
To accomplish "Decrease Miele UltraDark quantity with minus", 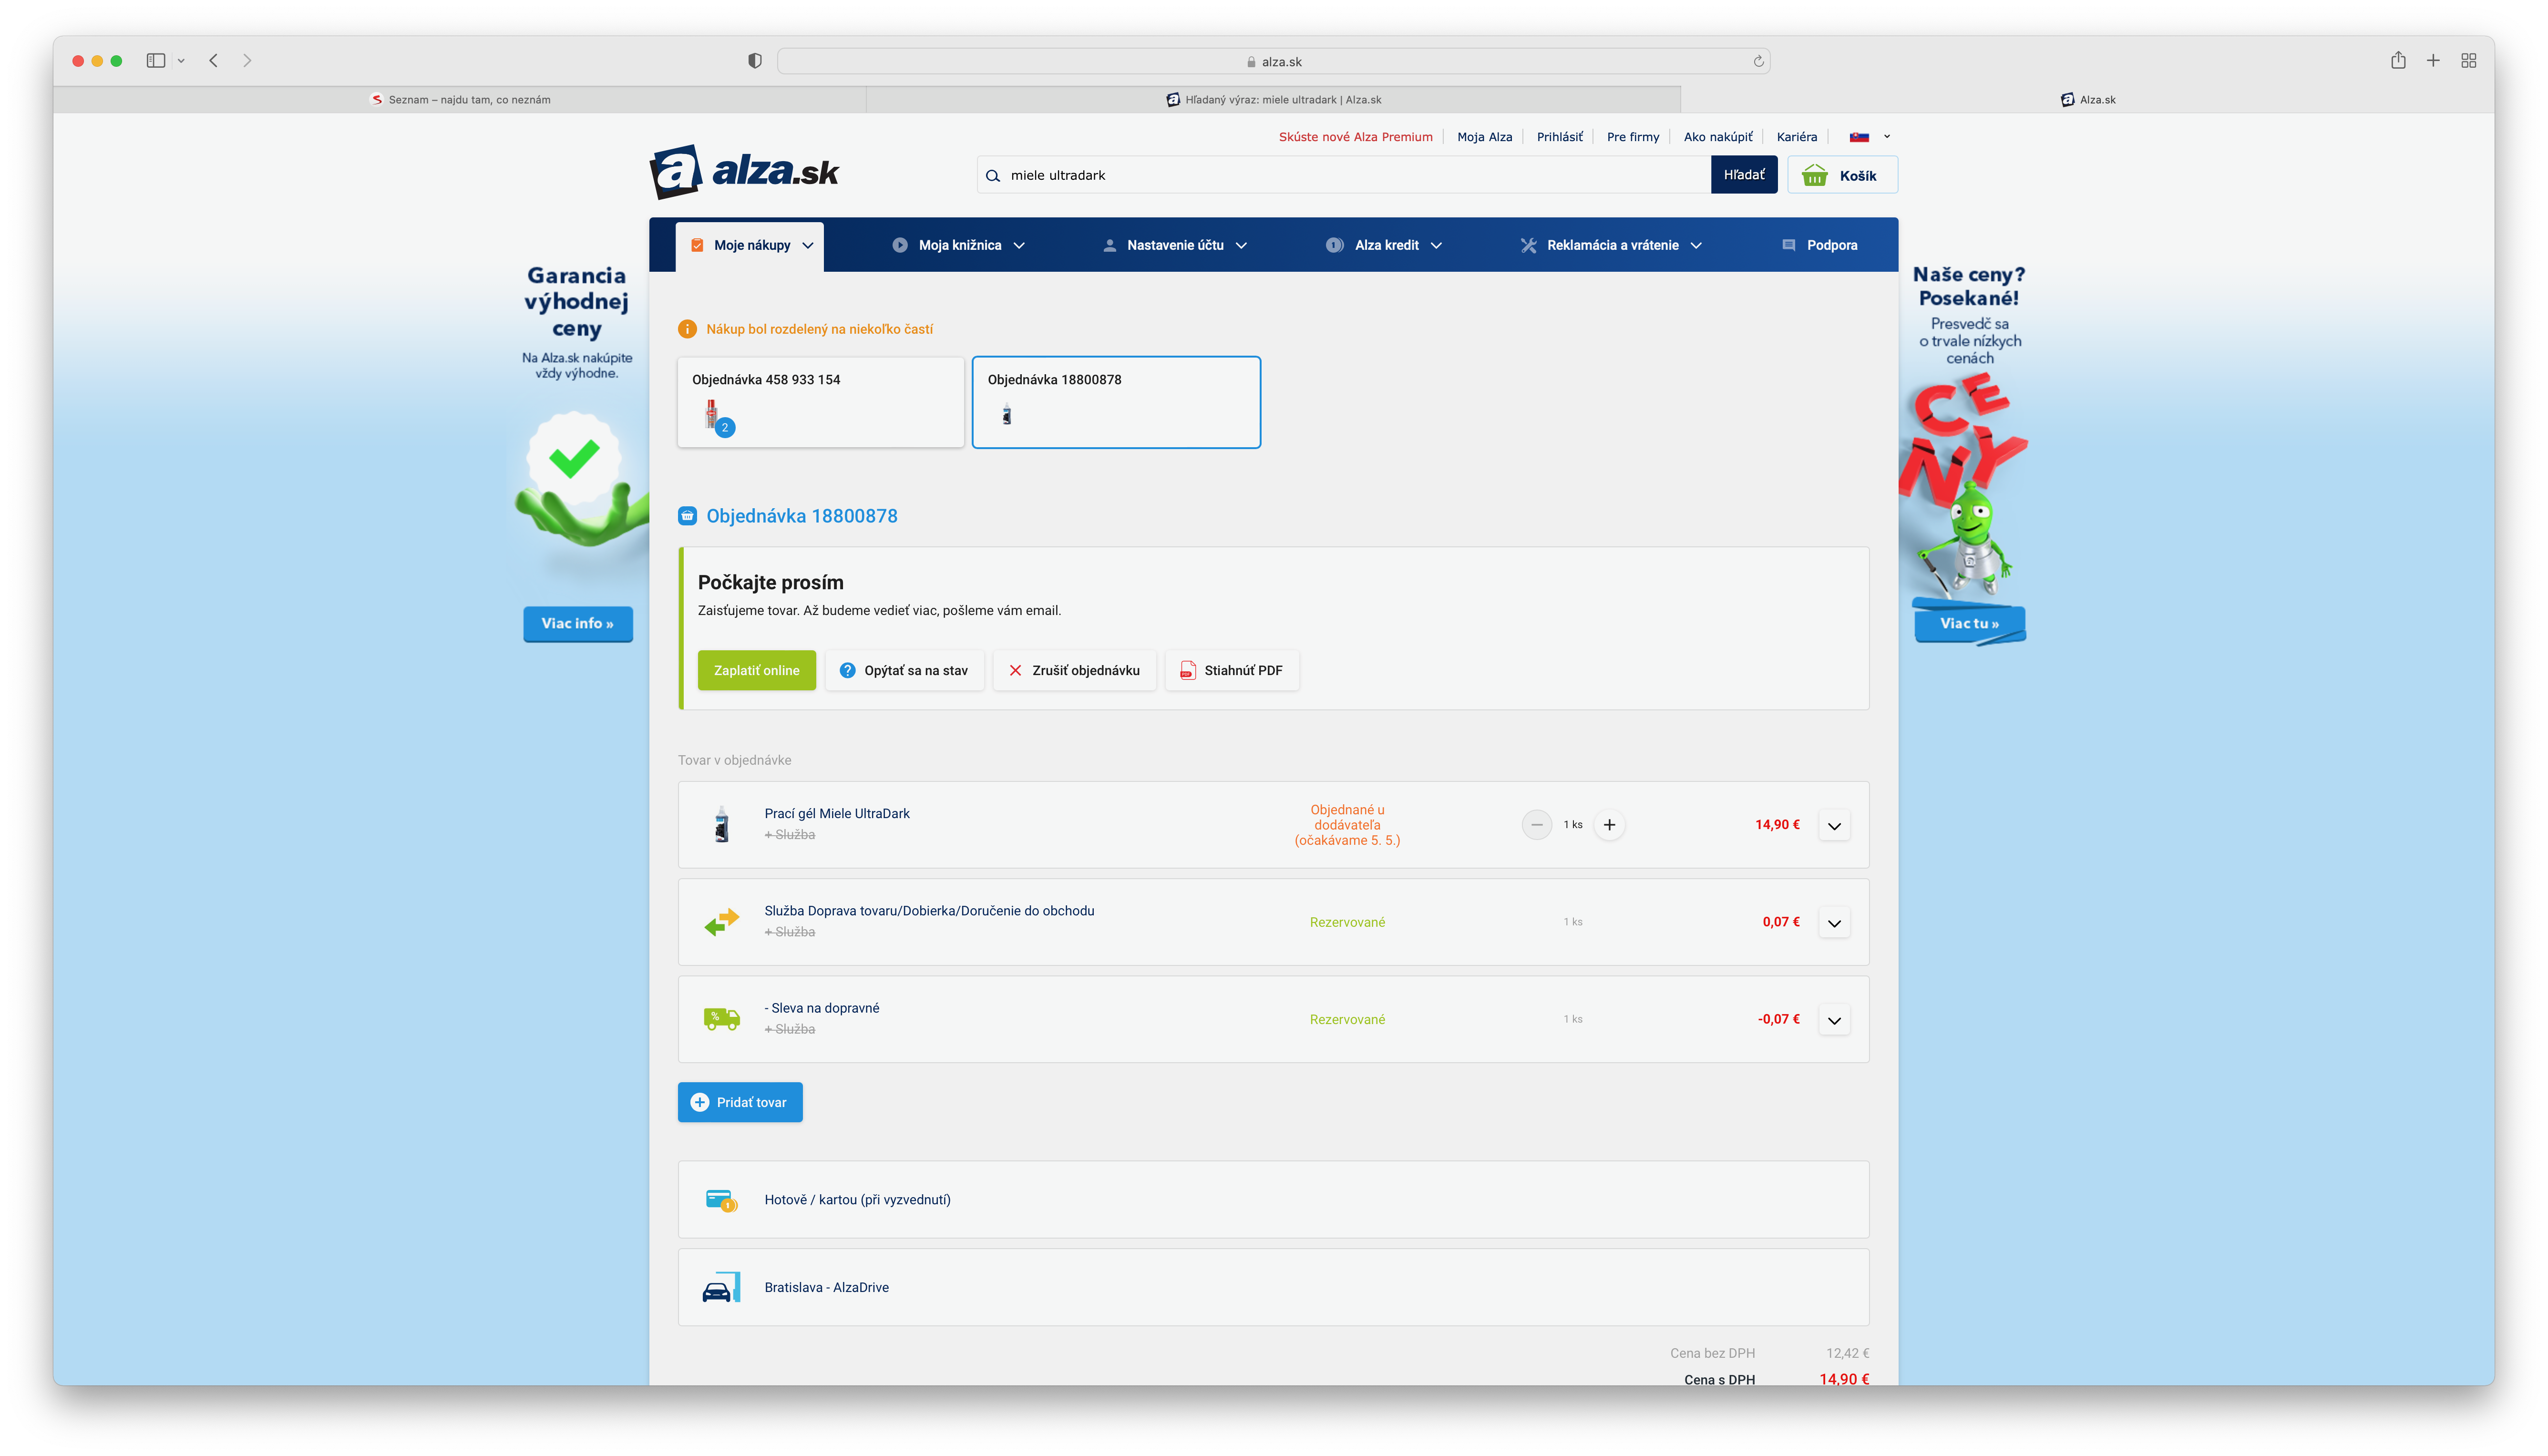I will pos(1537,825).
